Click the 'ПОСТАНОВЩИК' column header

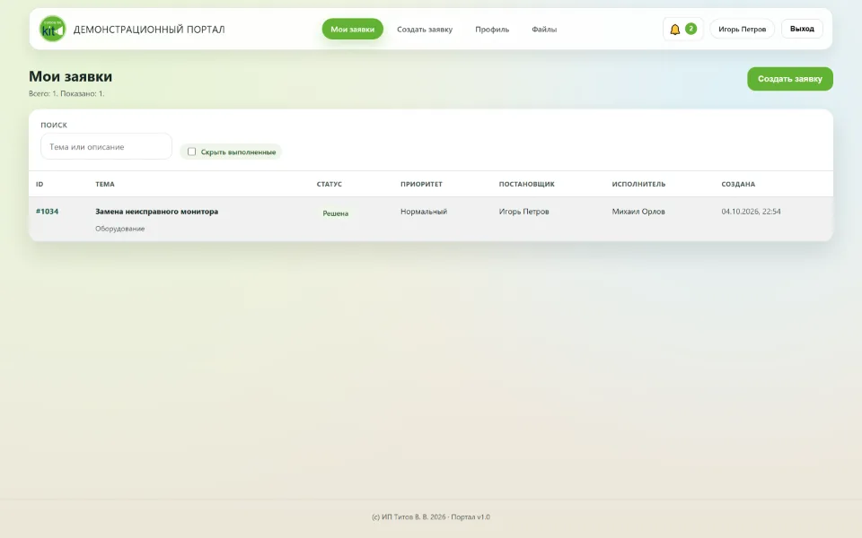point(527,184)
